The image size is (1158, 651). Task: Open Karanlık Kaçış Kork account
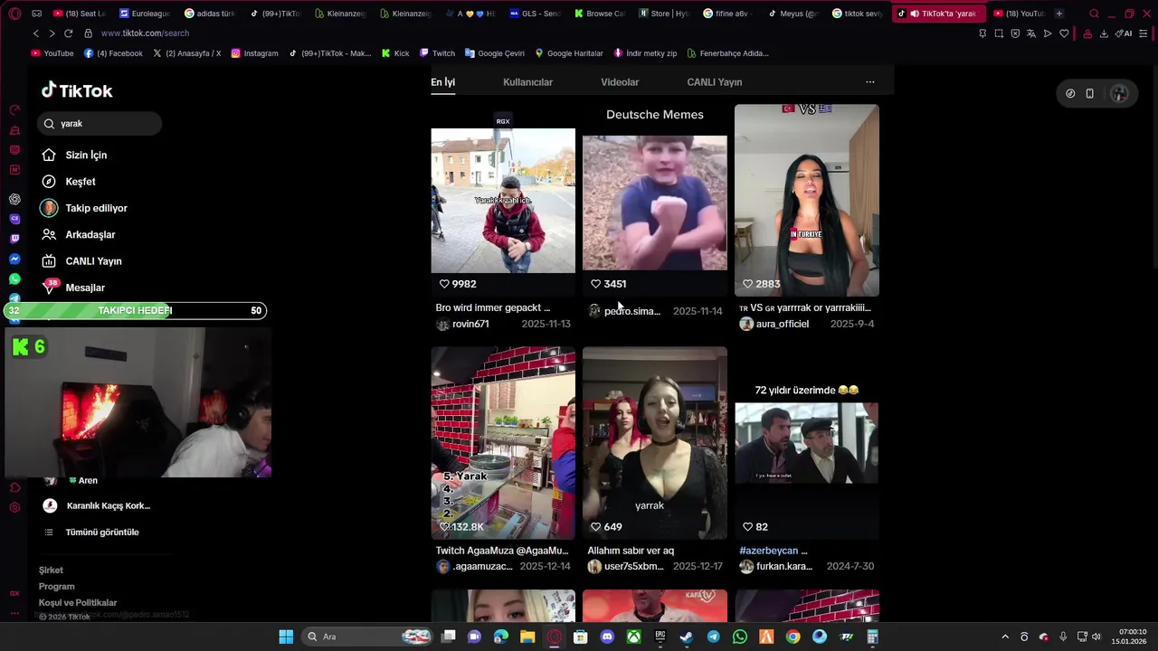click(97, 505)
